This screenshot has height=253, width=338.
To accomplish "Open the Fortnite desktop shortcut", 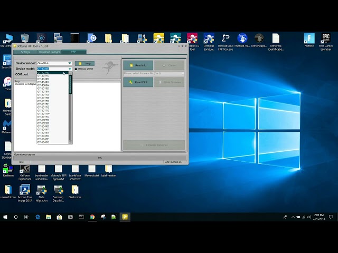I will (x=309, y=40).
